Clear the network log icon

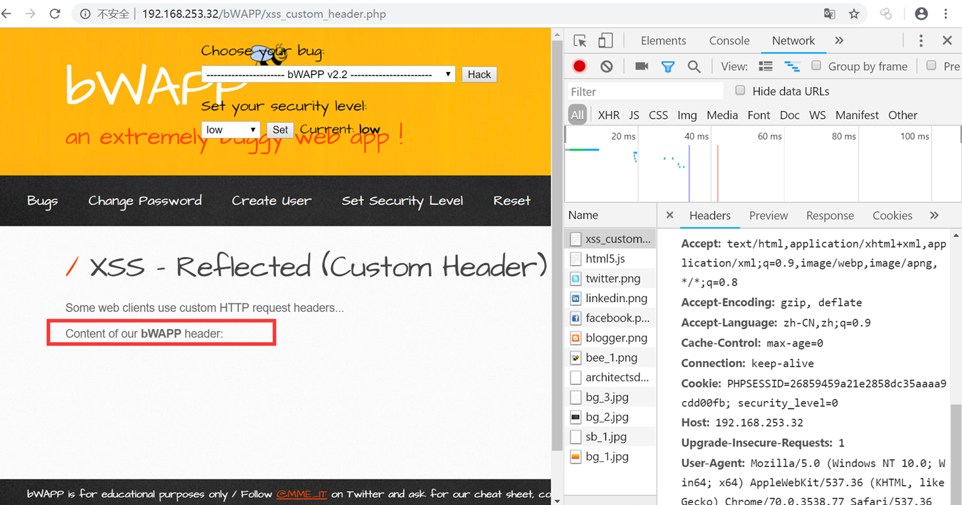click(x=607, y=66)
